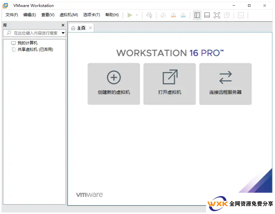Click the 打开虚拟机 tile
Screen dimensions: 275x214
(x=170, y=84)
